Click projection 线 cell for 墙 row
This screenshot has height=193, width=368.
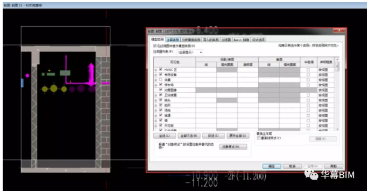click(206, 121)
